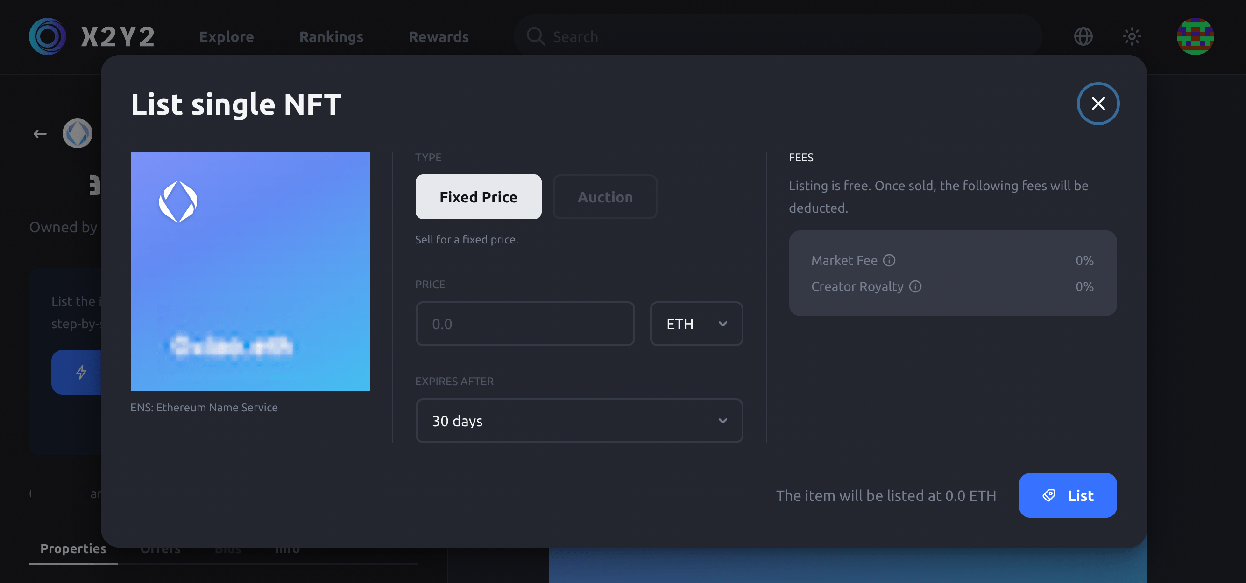Click the price input field
The height and width of the screenshot is (583, 1246).
pos(525,324)
